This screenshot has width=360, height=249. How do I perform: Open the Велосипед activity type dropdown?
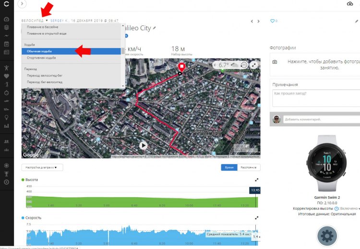35,21
